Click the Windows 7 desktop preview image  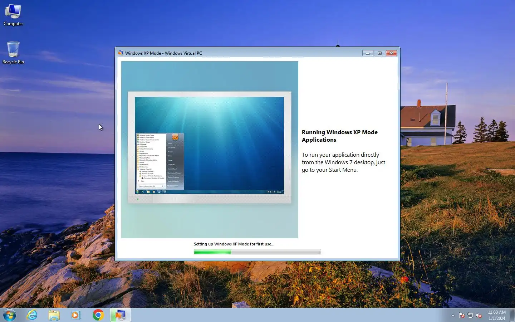[210, 150]
